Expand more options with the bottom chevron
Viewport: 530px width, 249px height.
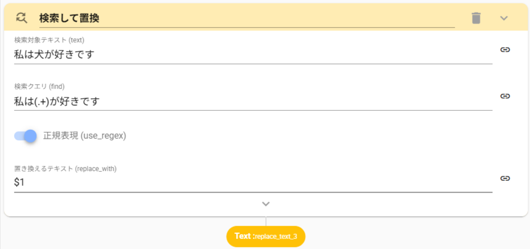(x=266, y=204)
